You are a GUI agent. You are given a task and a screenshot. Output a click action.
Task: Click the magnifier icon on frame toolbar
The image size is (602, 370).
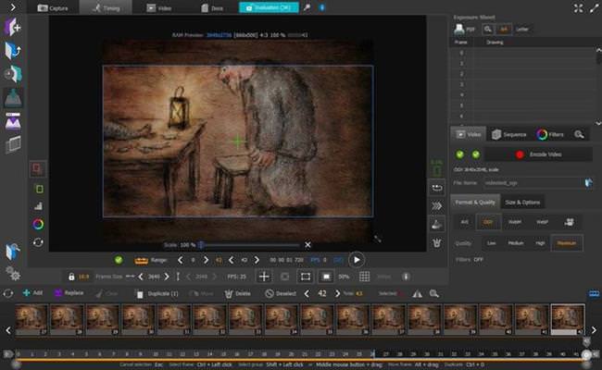pos(434,294)
